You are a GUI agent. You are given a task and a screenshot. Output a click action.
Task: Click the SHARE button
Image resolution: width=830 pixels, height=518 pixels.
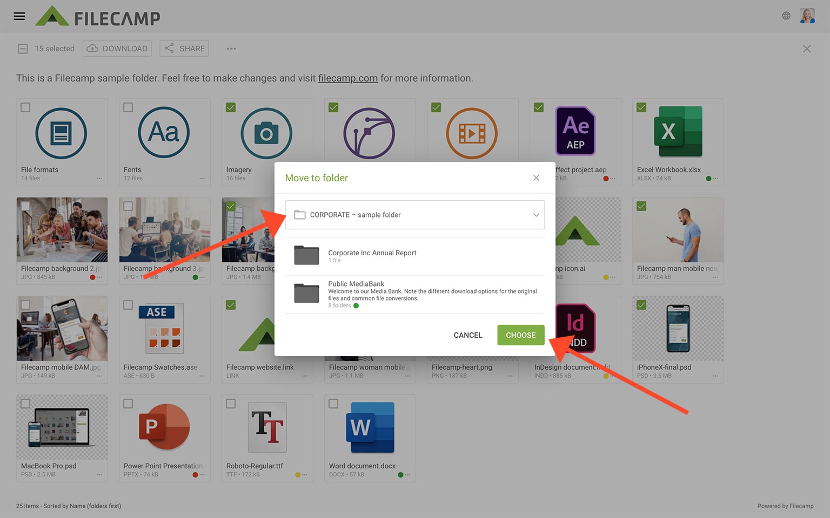[x=185, y=49]
